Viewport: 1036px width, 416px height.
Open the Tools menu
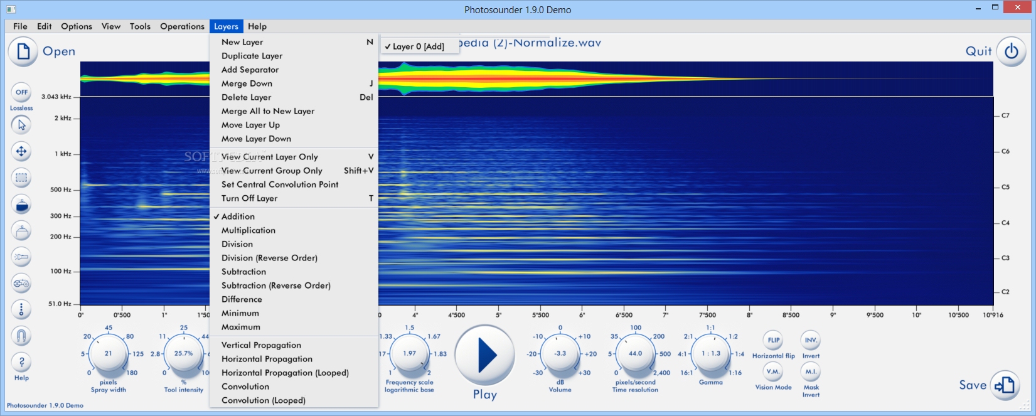pos(140,26)
